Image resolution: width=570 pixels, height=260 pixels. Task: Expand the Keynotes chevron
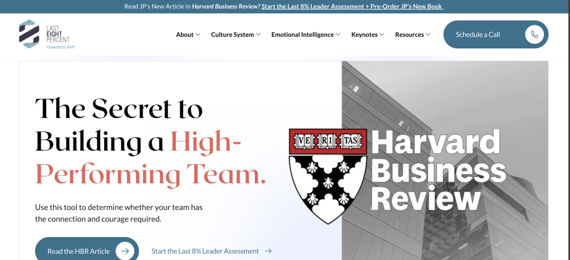pyautogui.click(x=382, y=35)
